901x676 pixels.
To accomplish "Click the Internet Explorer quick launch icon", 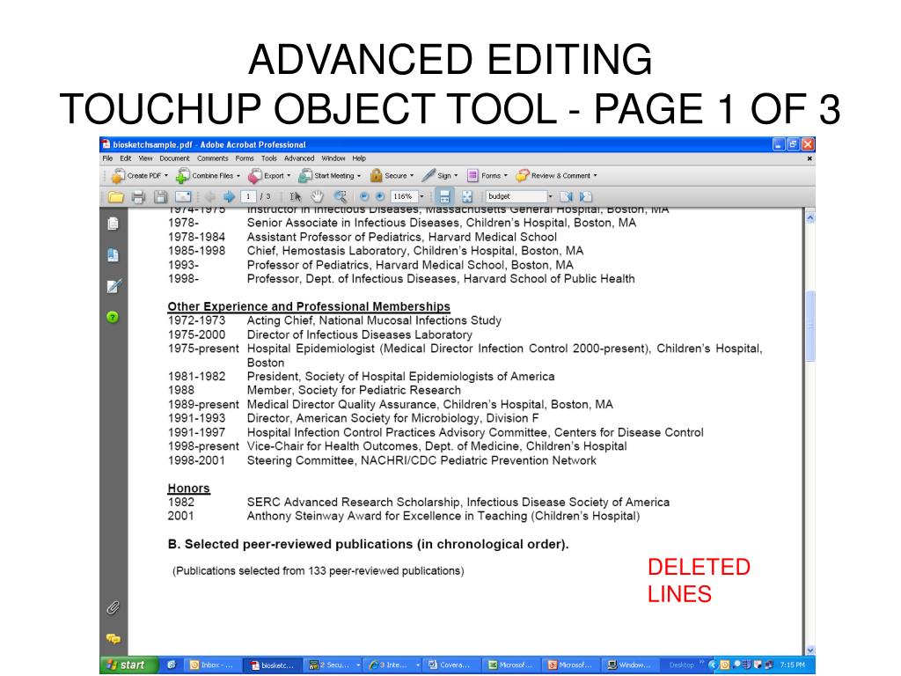I will [172, 665].
